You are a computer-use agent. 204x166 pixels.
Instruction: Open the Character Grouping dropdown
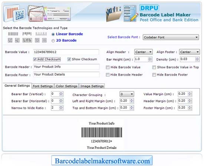click(x=127, y=94)
